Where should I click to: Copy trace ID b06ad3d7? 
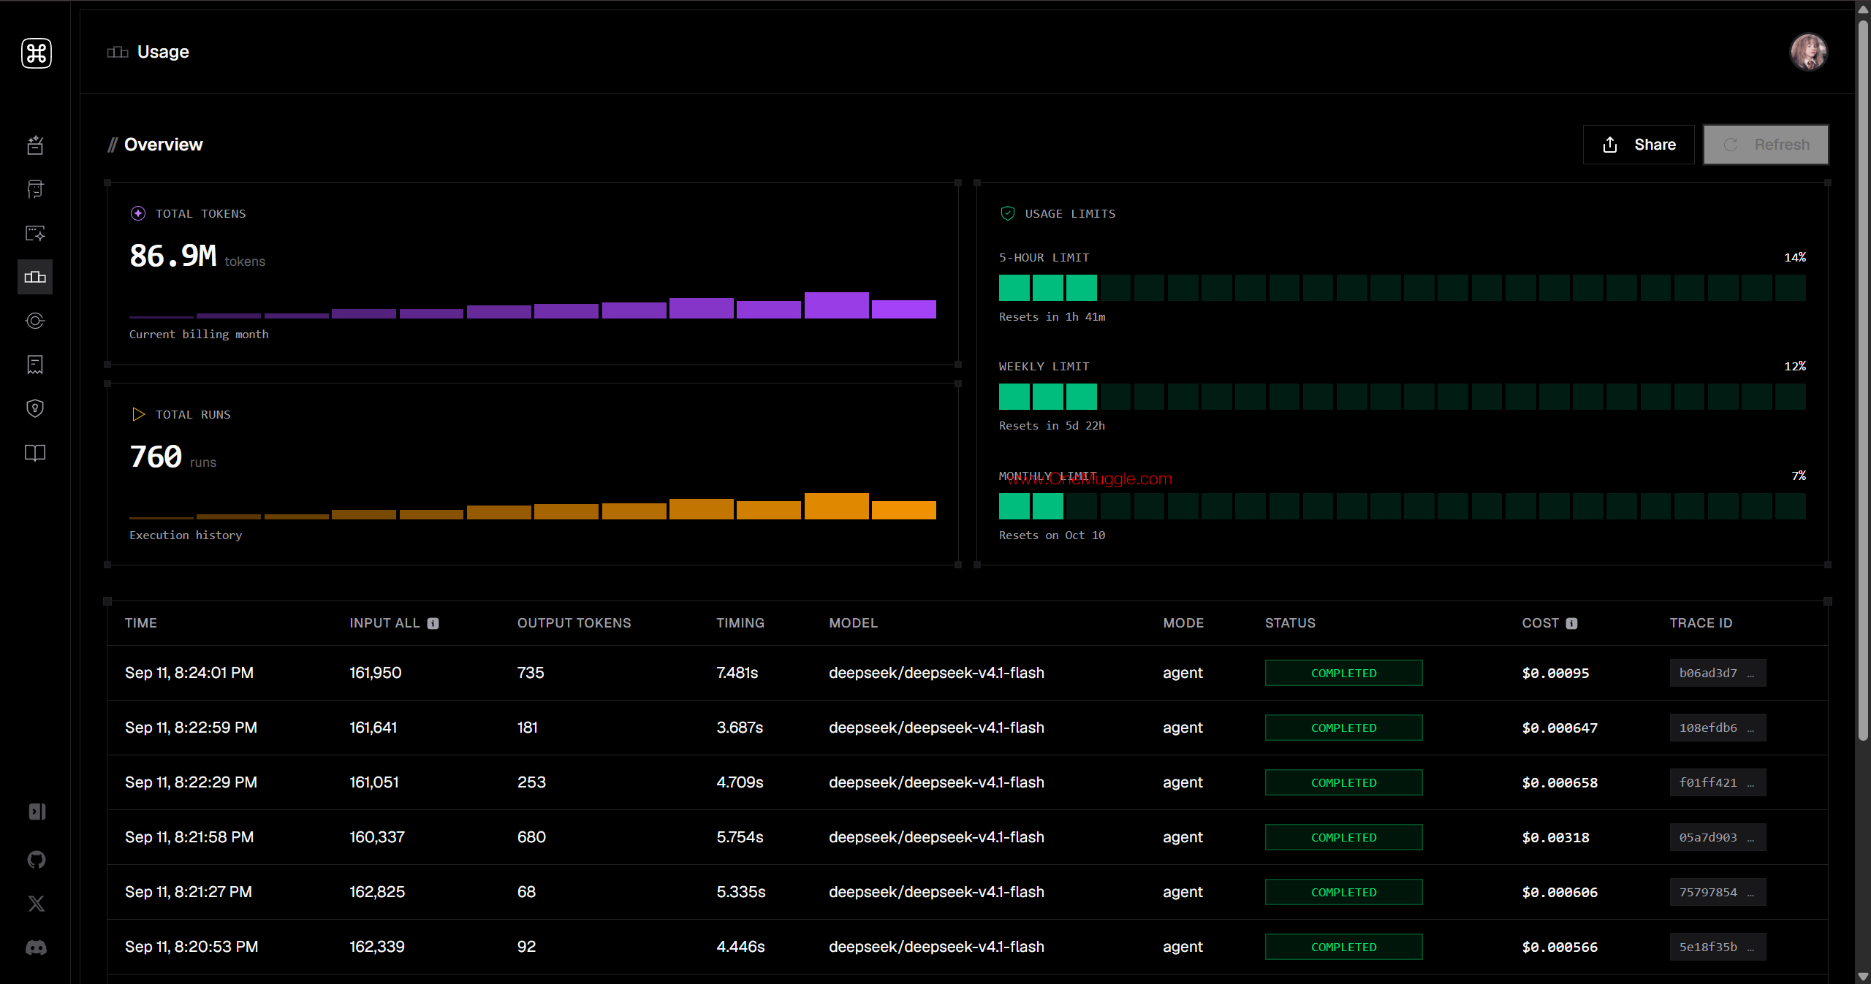(x=1718, y=673)
